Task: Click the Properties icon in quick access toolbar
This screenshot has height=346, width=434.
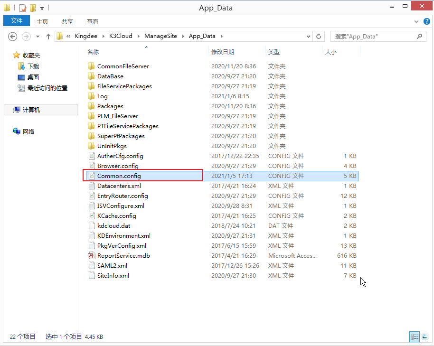Action: 23,8
